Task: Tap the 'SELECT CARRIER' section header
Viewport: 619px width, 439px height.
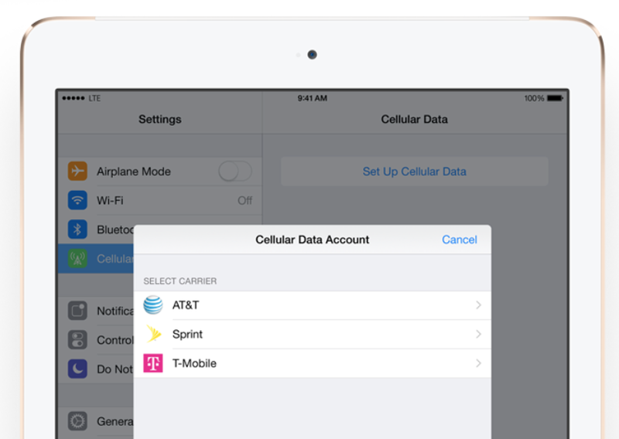Action: (x=180, y=281)
